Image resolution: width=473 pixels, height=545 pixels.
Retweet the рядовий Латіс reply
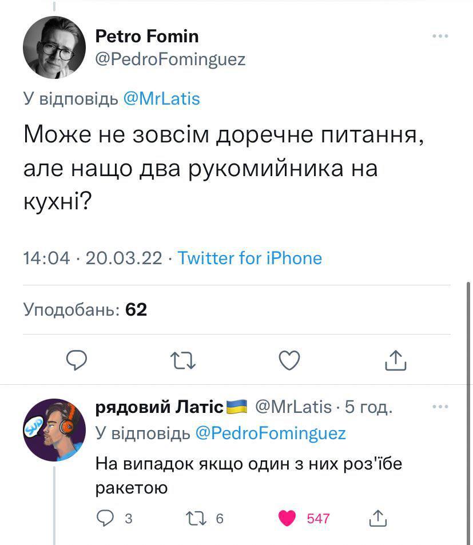[192, 518]
